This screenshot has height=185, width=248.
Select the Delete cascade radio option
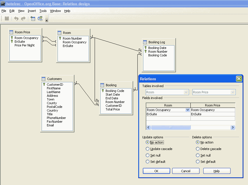point(198,149)
